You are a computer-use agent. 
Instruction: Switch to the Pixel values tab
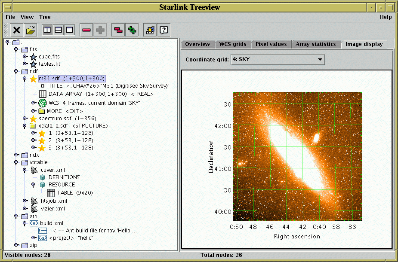click(271, 44)
